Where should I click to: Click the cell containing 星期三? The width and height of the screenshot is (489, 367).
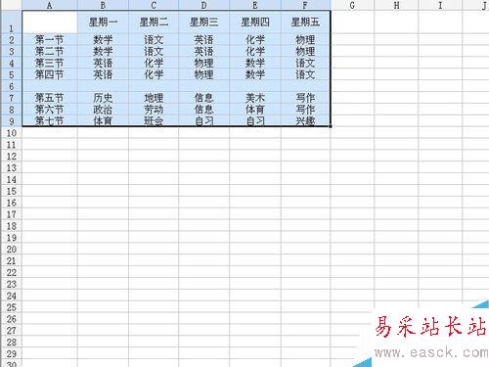point(203,23)
